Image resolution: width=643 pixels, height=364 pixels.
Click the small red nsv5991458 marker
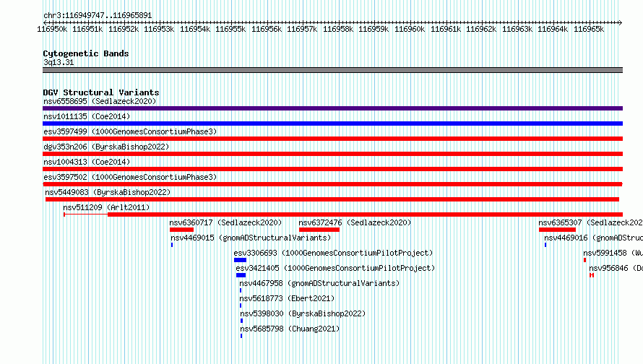[584, 260]
